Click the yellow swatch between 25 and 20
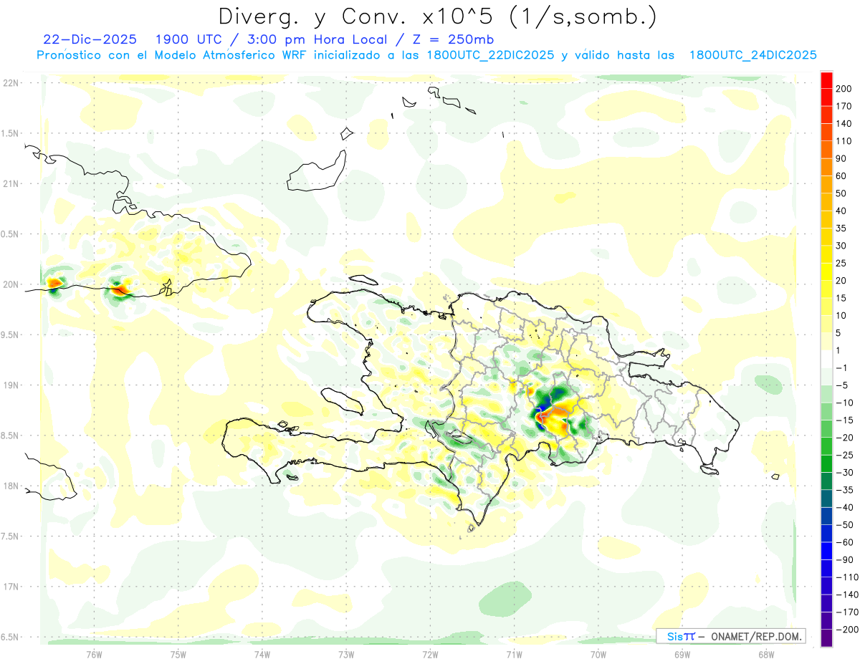Image resolution: width=860 pixels, height=664 pixels. (826, 271)
